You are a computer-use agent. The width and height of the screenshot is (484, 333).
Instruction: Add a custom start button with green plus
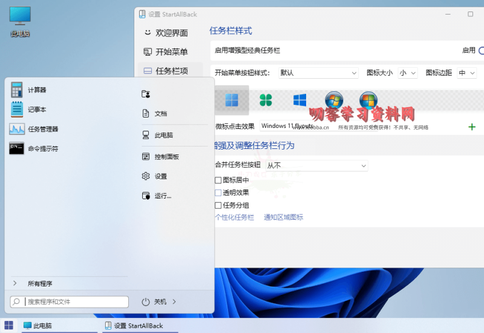(472, 127)
